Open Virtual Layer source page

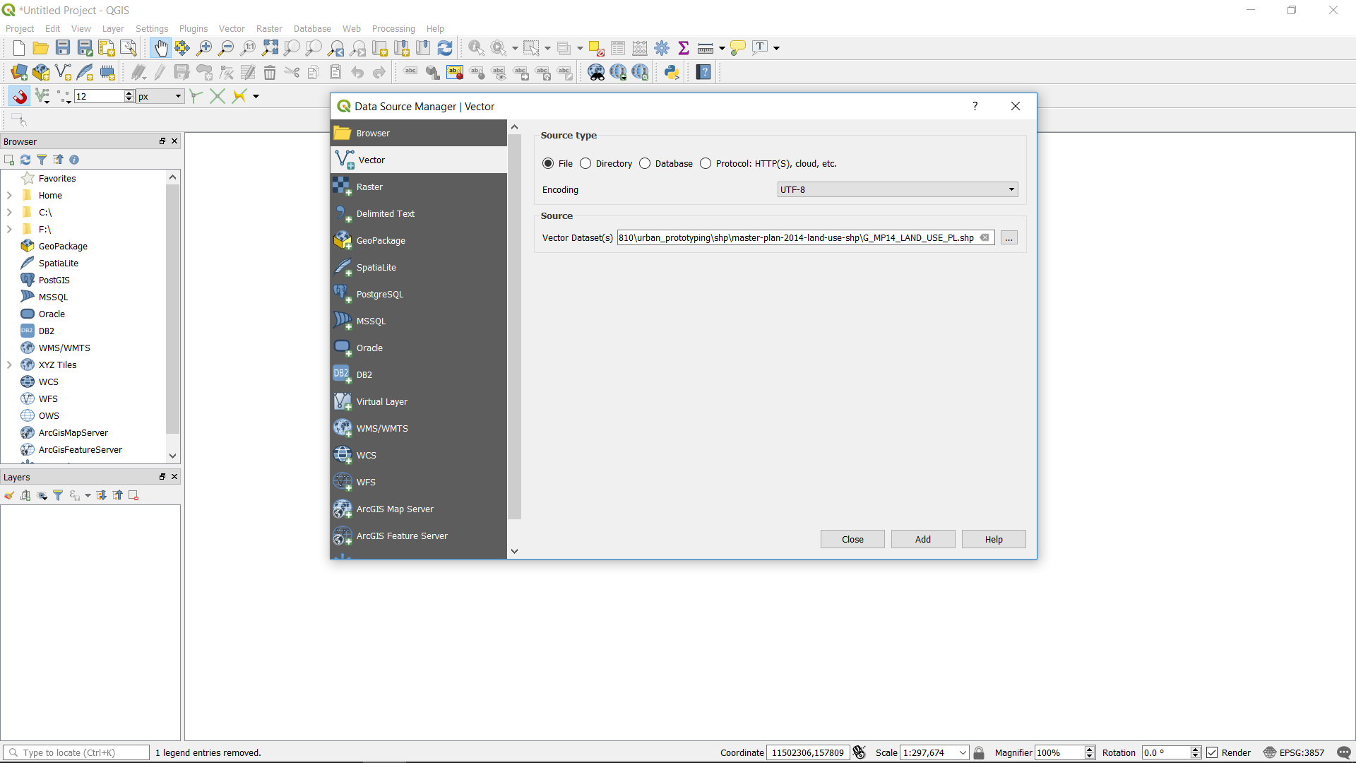381,401
